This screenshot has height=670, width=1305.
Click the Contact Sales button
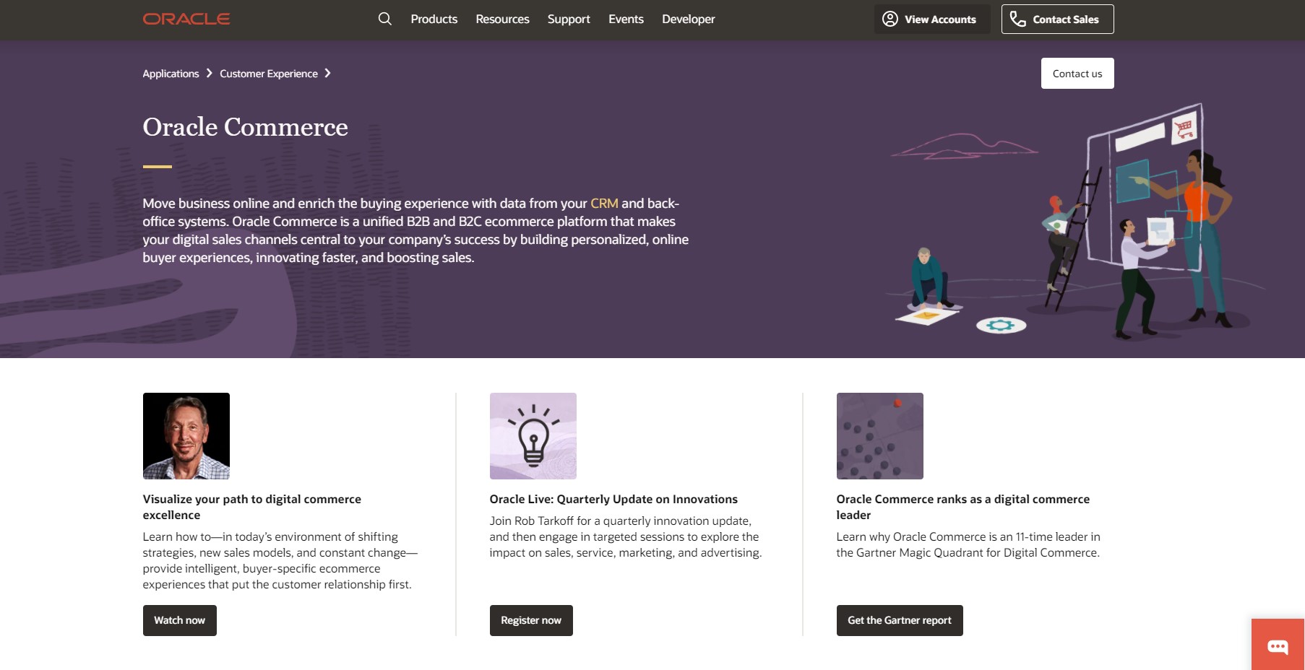pos(1057,19)
